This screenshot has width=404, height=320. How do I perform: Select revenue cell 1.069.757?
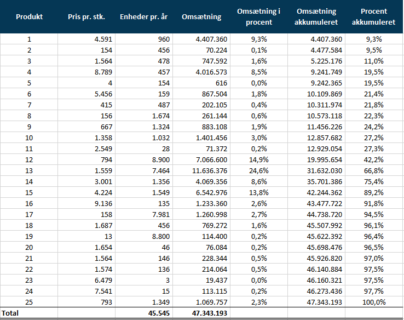pos(211,302)
